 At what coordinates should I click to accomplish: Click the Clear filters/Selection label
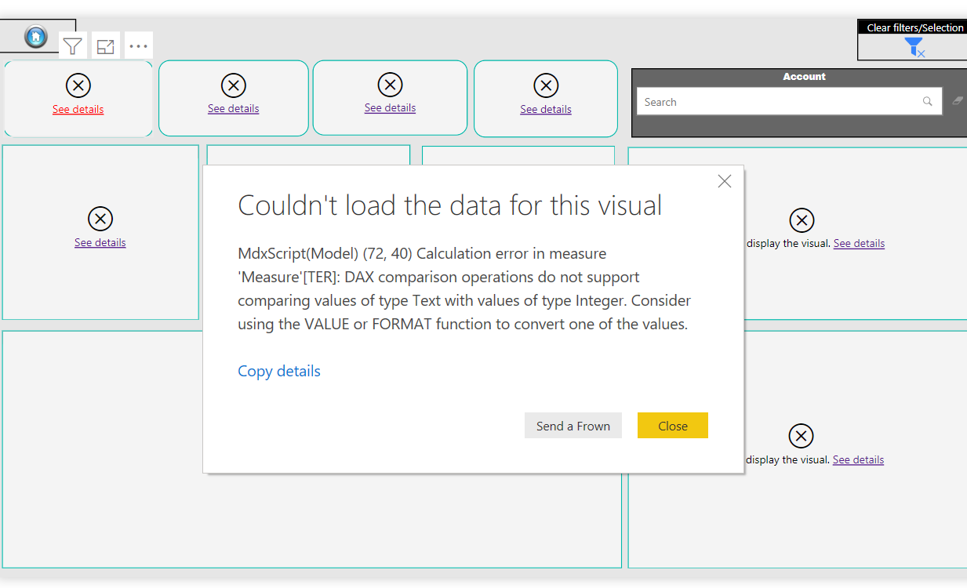point(915,27)
